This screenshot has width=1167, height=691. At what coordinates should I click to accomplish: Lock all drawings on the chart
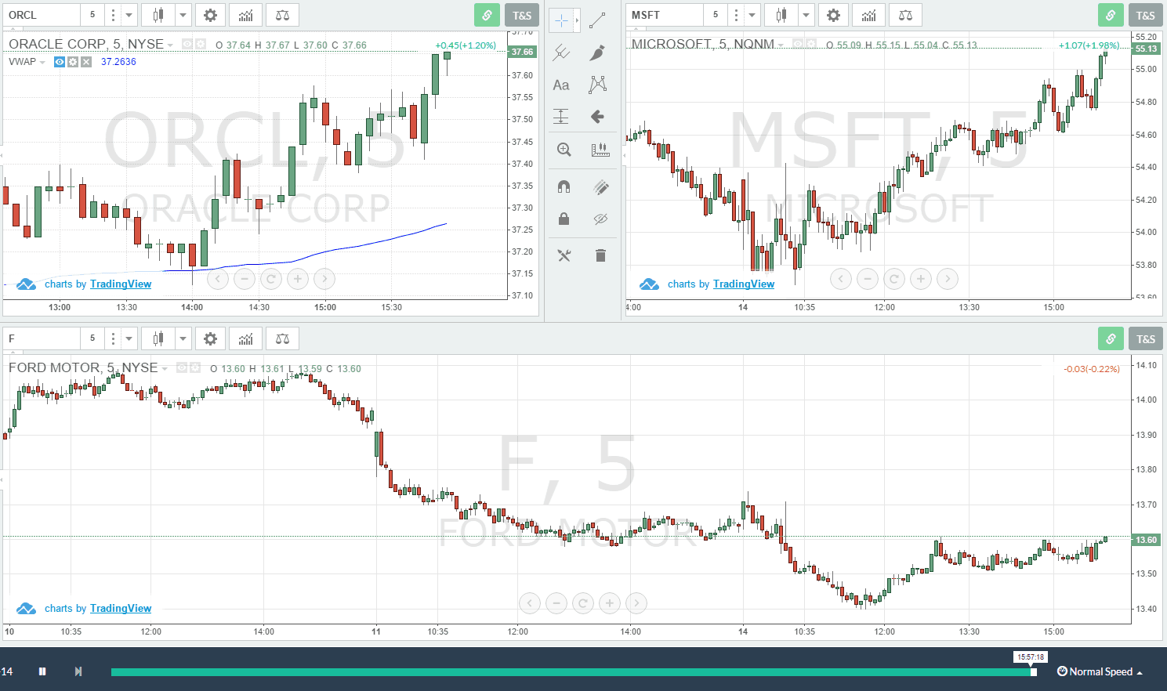pyautogui.click(x=564, y=219)
